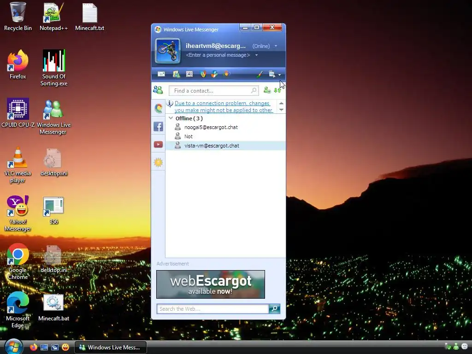This screenshot has height=354, width=472.
Task: Select contact vista-vm@escargot.chat
Action: coord(225,146)
